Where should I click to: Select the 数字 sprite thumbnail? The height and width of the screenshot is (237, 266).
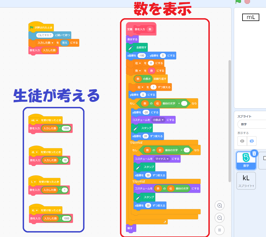246,160
